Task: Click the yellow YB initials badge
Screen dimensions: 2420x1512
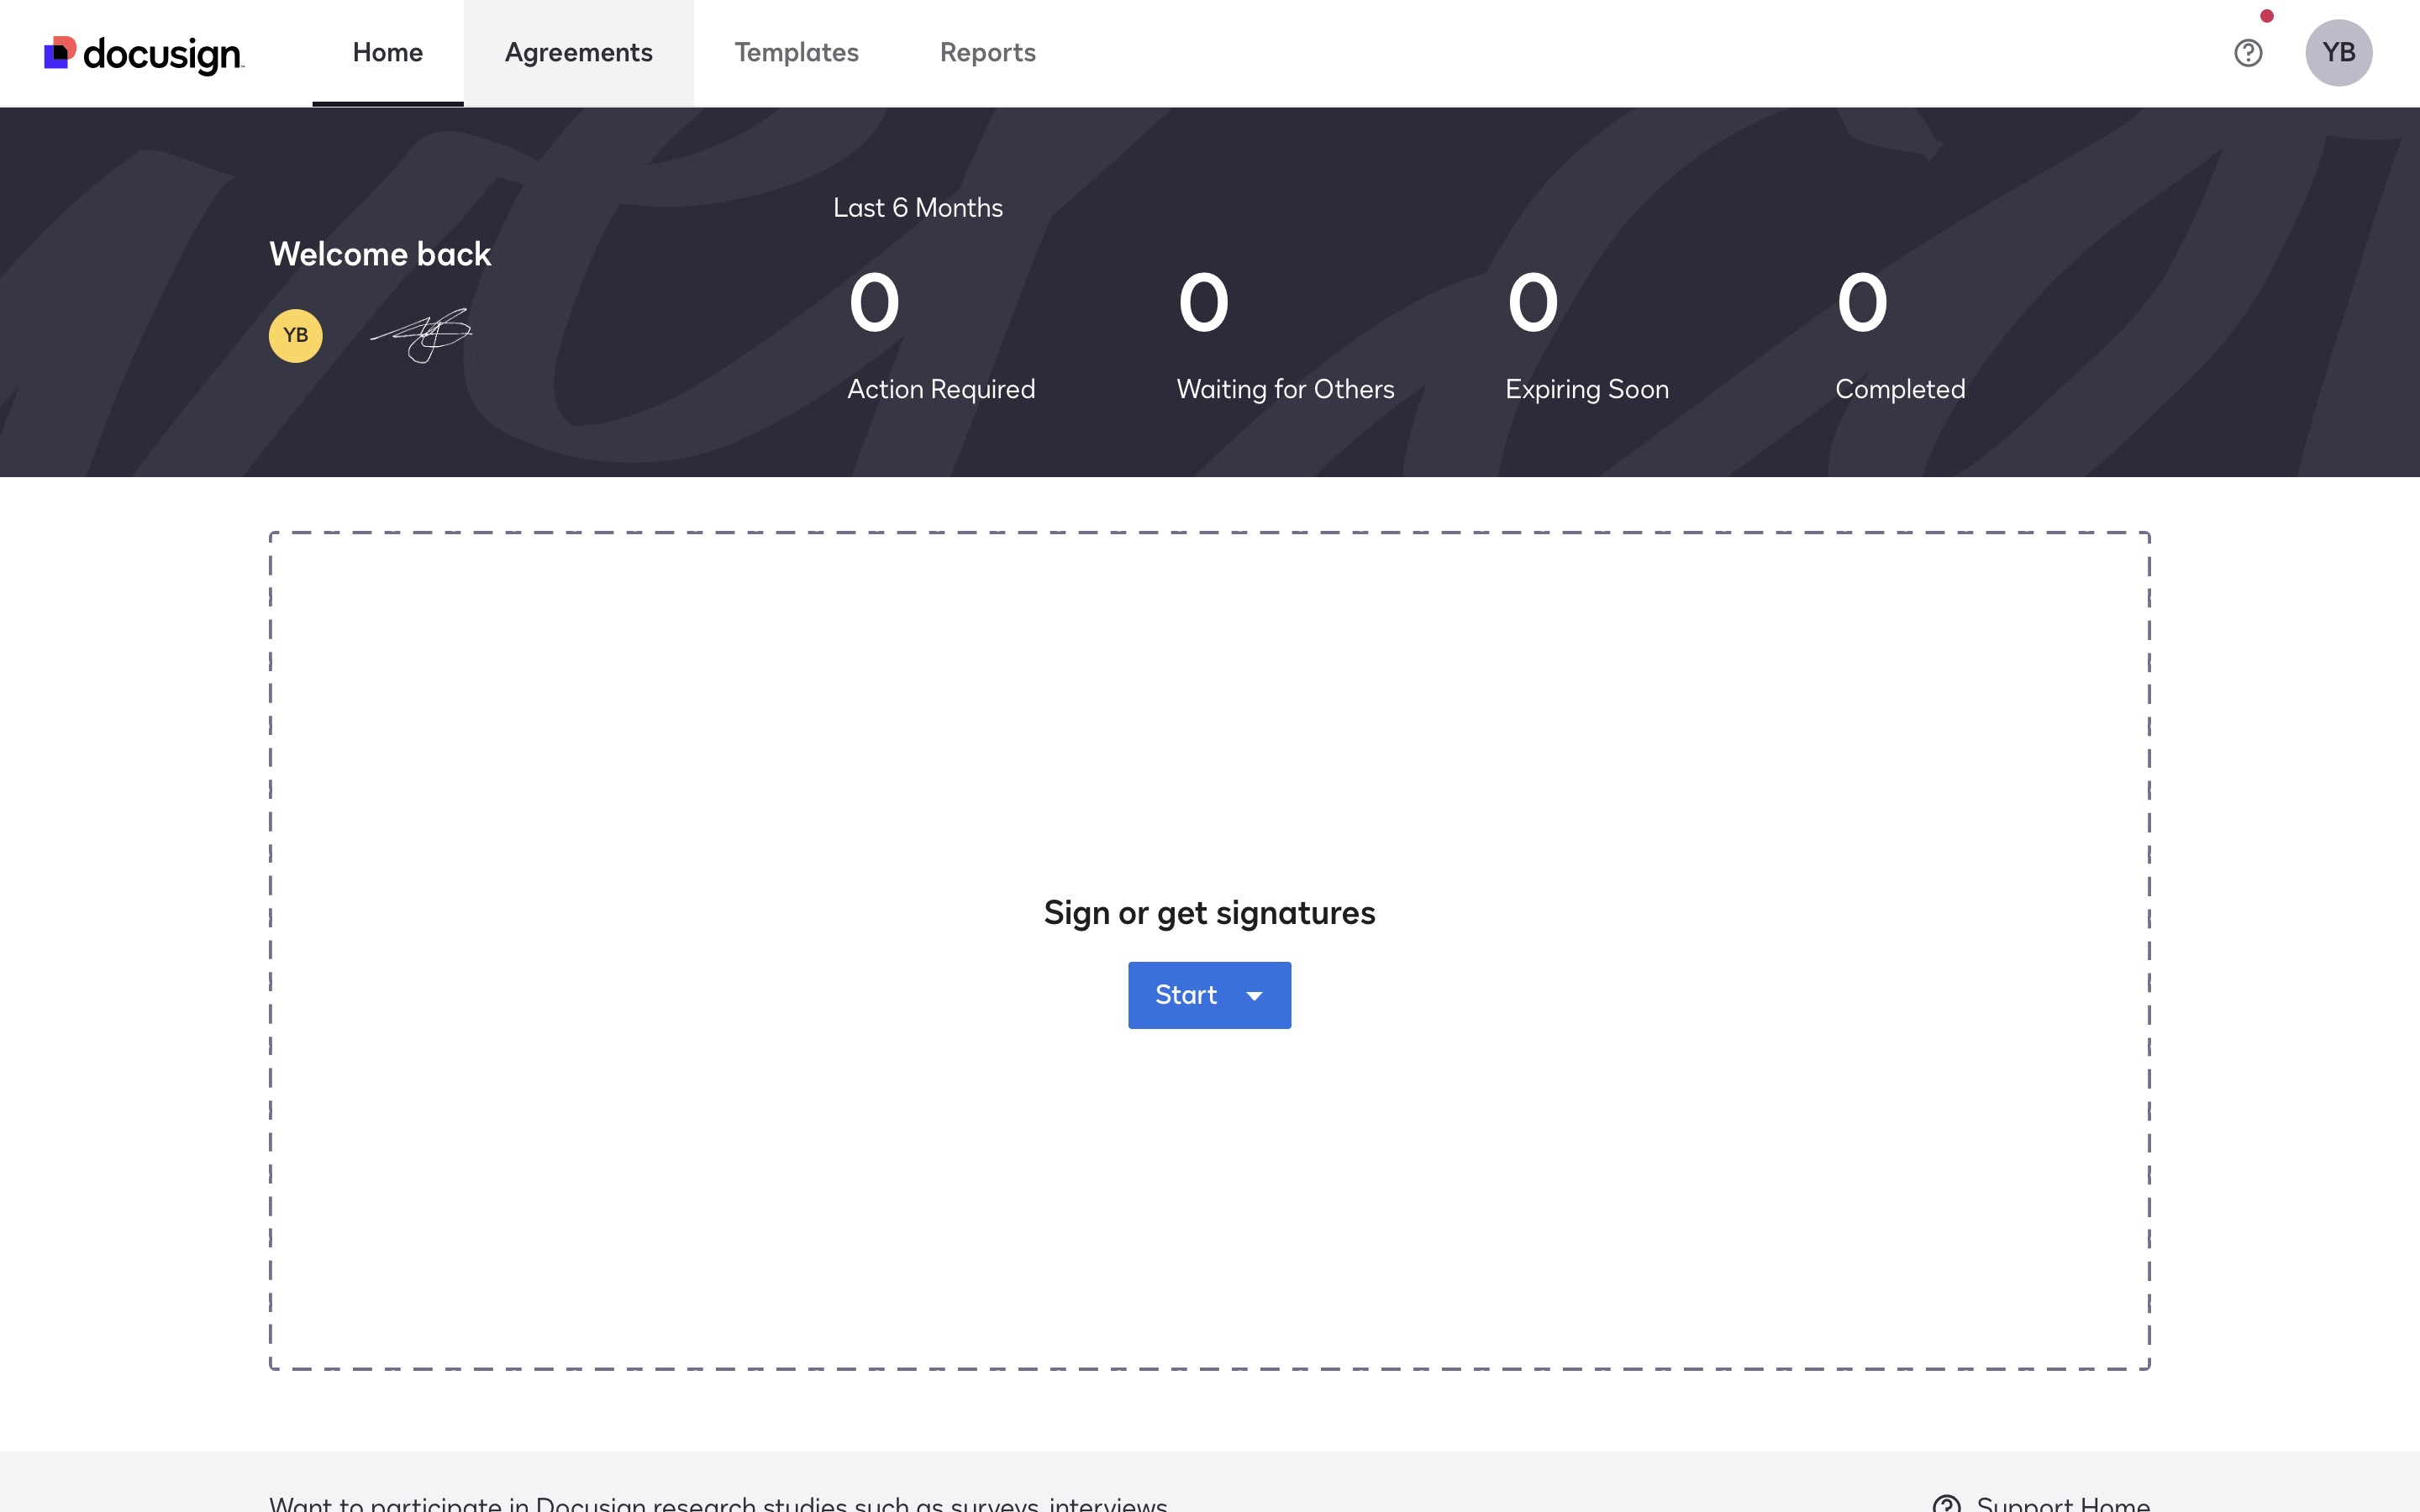Action: click(295, 336)
